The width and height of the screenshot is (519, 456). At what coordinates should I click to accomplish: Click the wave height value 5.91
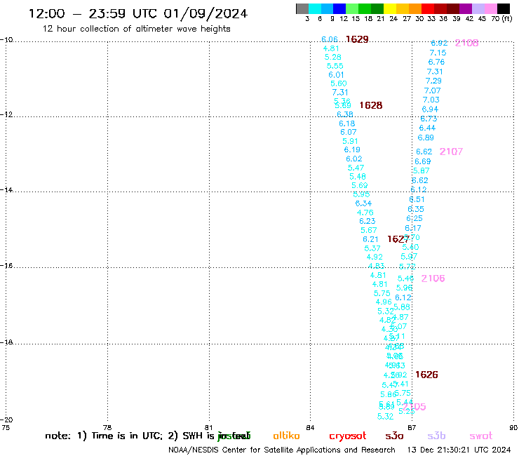point(350,141)
